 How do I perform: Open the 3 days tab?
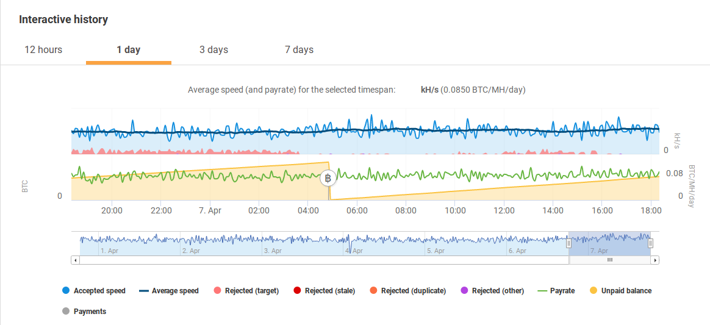(213, 50)
